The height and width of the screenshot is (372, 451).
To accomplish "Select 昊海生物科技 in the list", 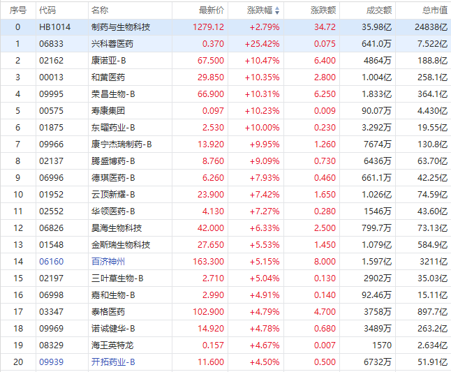I will (117, 228).
